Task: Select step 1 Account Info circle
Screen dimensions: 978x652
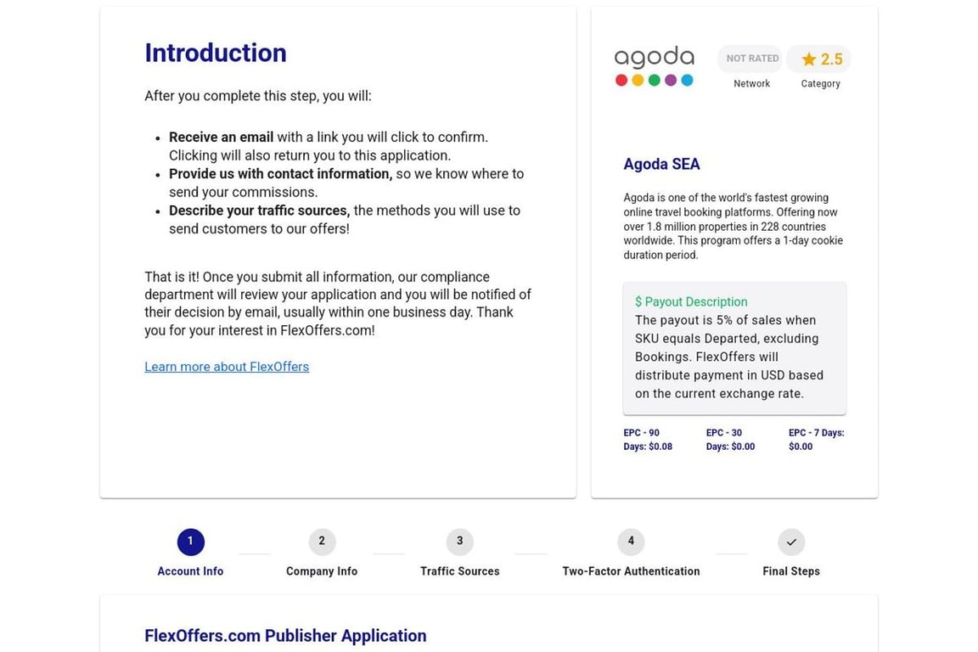Action: click(x=190, y=541)
